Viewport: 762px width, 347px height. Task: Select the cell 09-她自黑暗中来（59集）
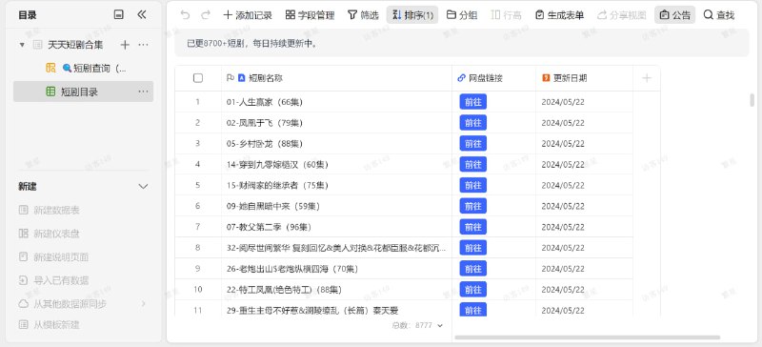coord(336,206)
